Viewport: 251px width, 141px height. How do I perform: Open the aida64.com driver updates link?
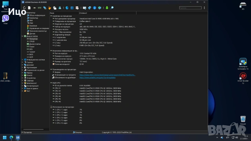click(98, 78)
